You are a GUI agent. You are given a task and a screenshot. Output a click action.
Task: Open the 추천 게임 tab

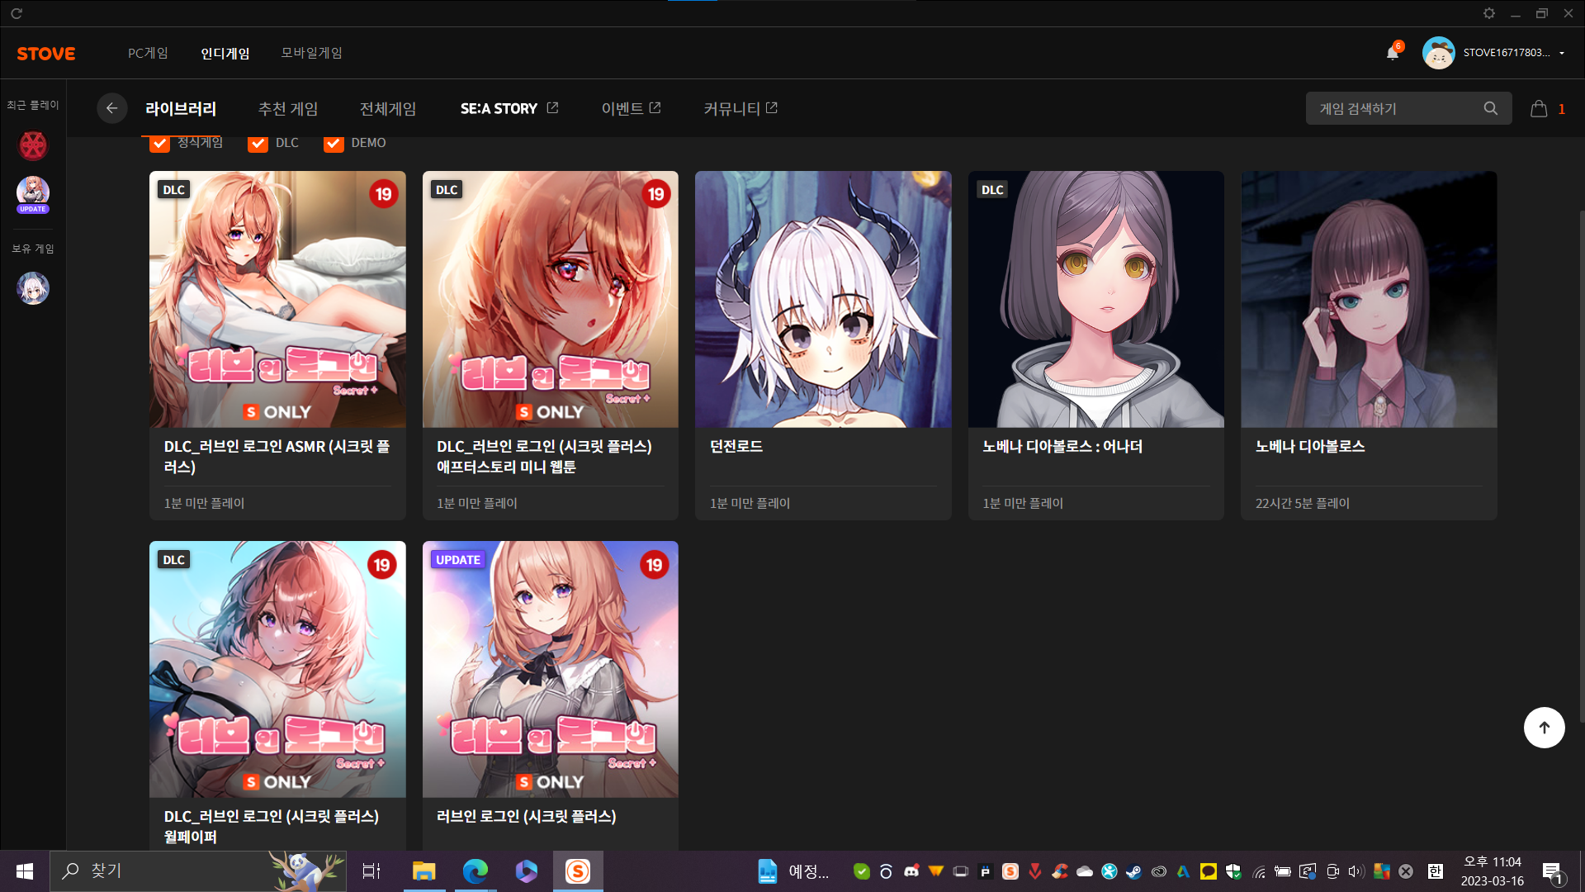click(287, 108)
